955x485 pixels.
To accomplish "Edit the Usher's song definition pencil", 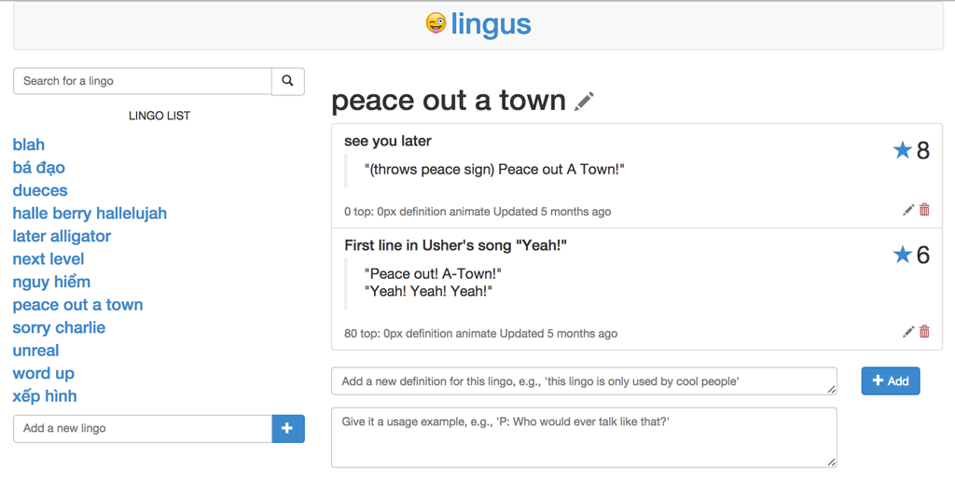I will (908, 332).
